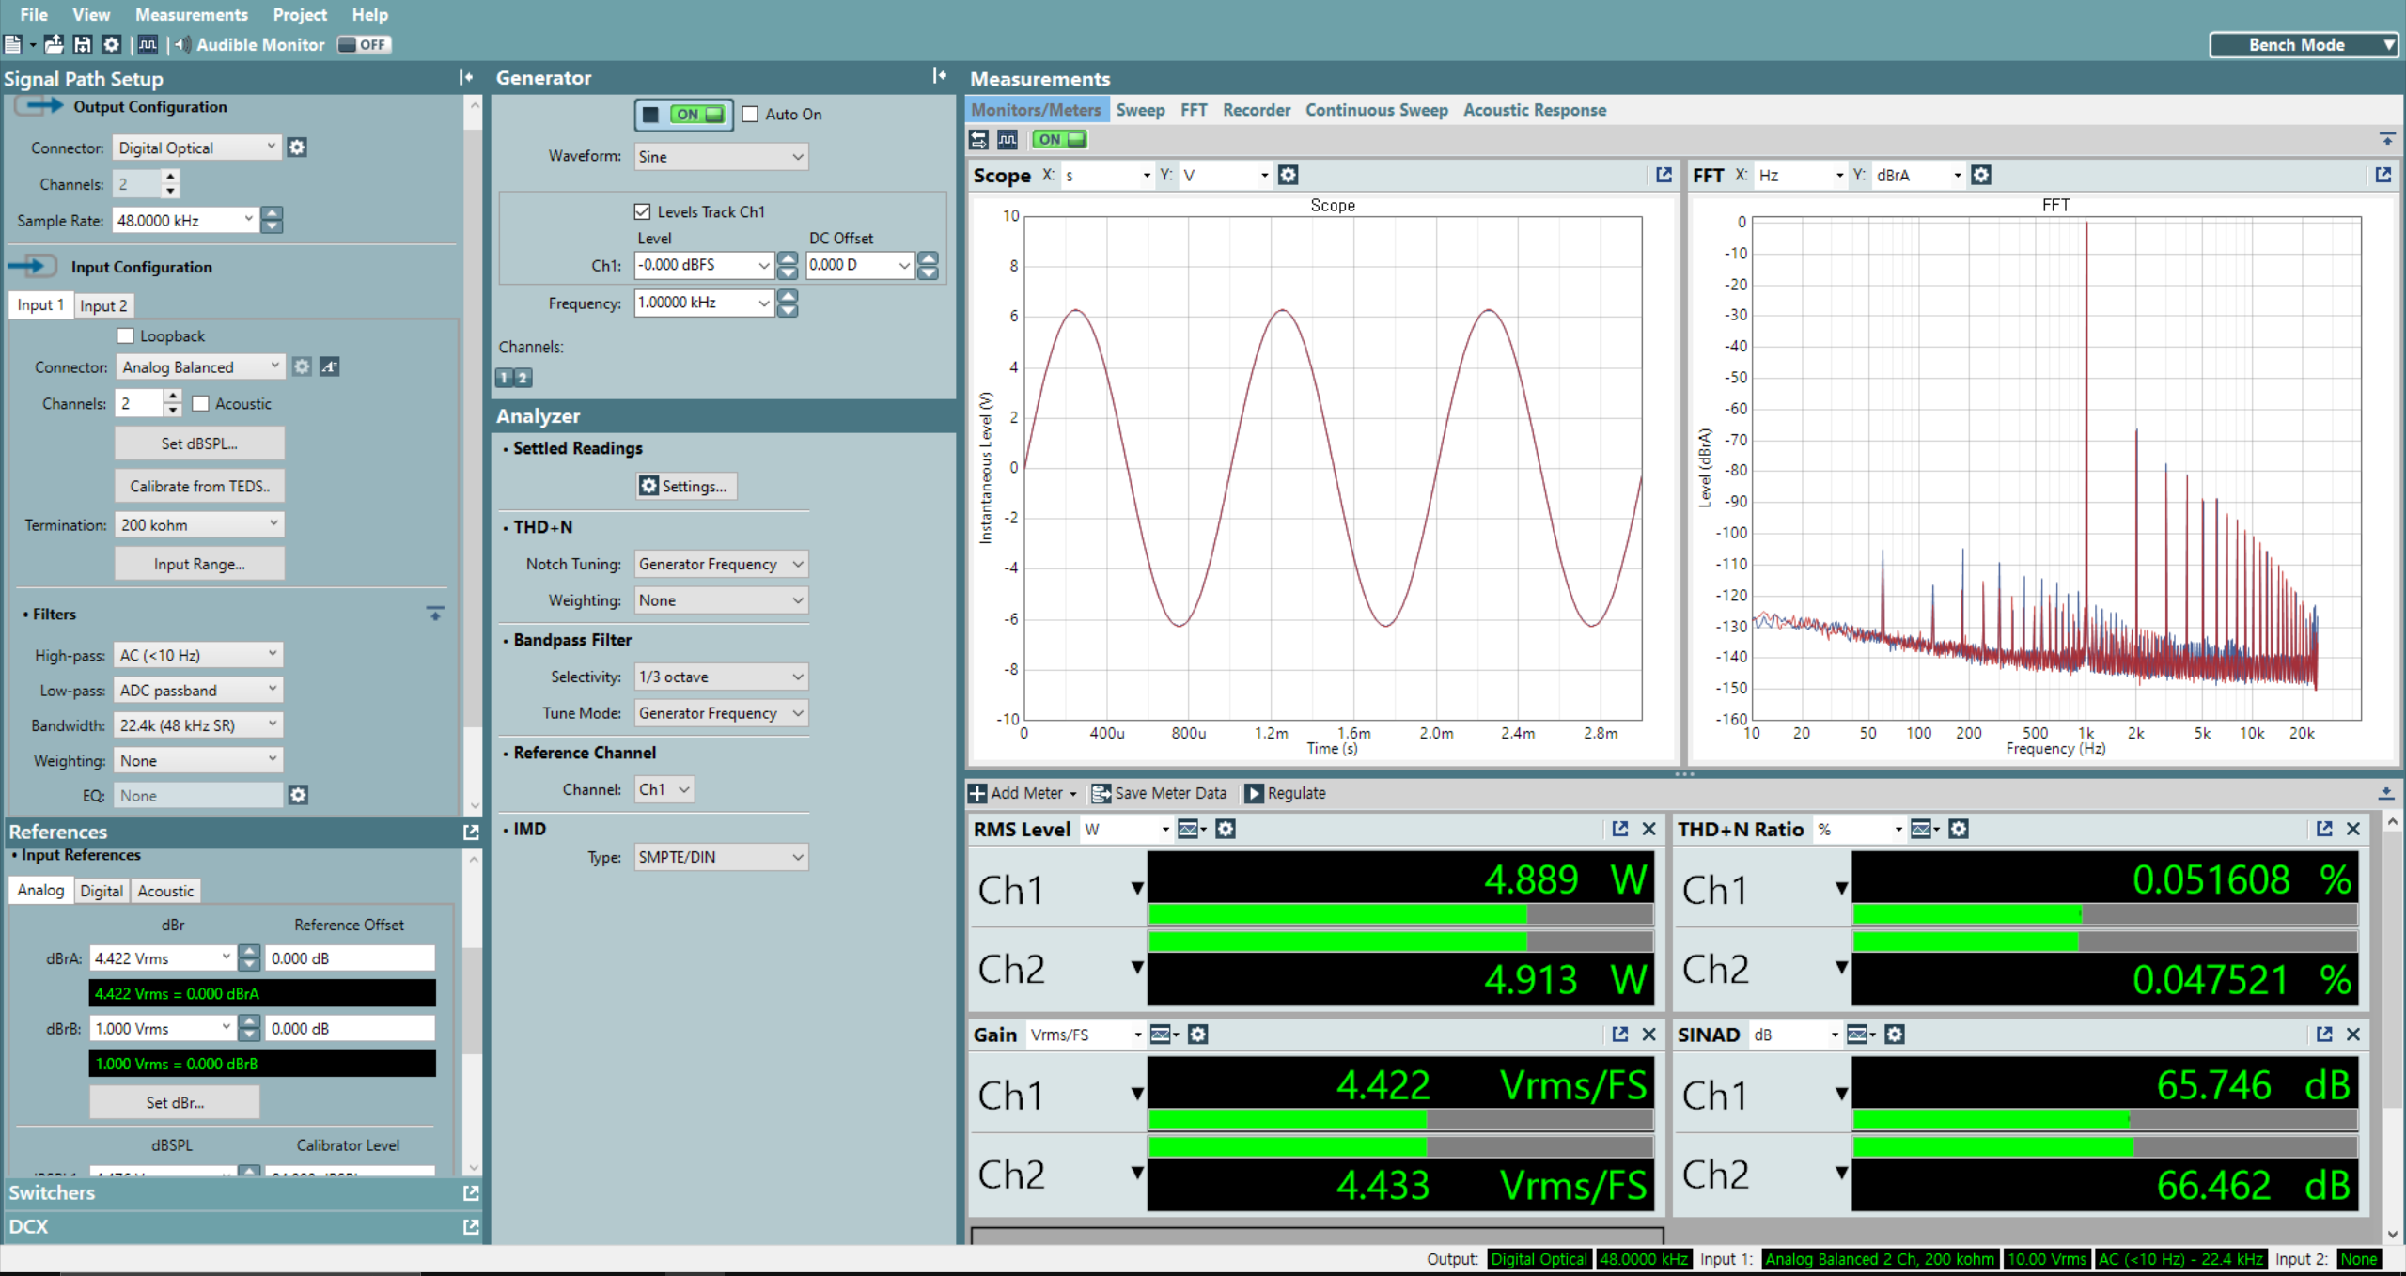
Task: Open Bandwidth 22.4k dropdown
Action: (x=198, y=725)
